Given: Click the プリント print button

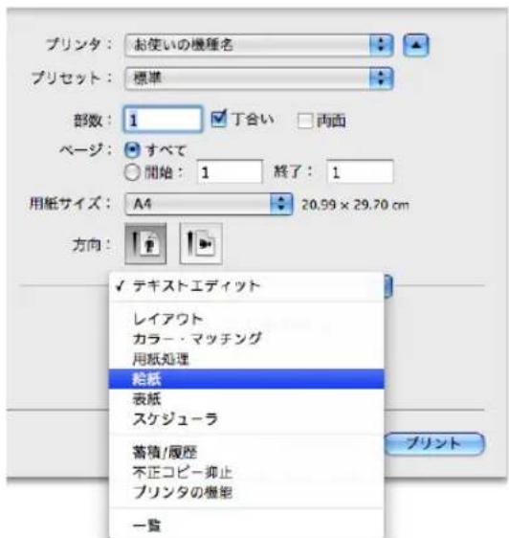Looking at the screenshot, I should point(434,443).
